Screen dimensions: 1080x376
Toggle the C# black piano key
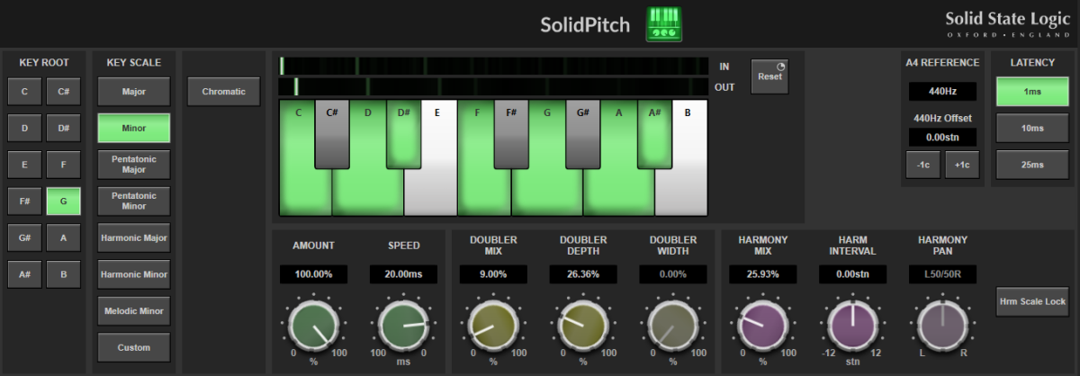click(x=332, y=135)
